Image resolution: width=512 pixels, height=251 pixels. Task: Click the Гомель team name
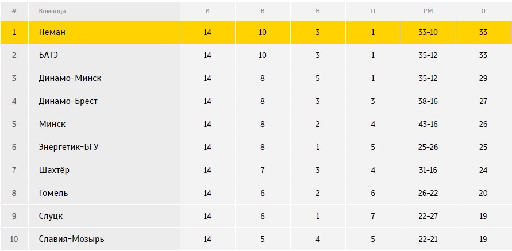tap(53, 193)
